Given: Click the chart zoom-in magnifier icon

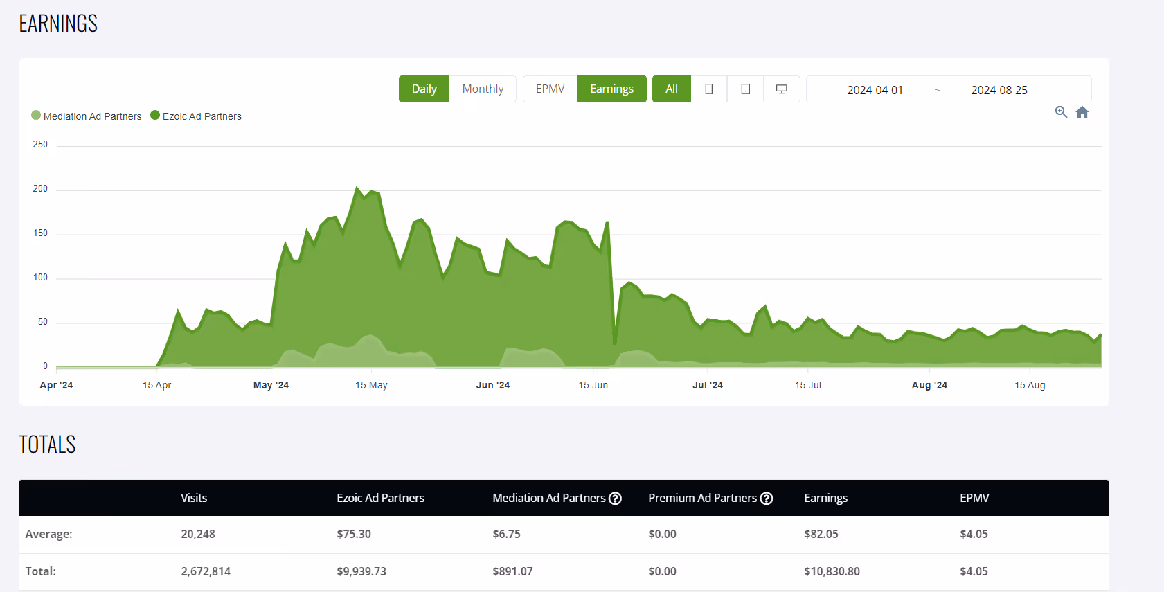Looking at the screenshot, I should pos(1061,112).
